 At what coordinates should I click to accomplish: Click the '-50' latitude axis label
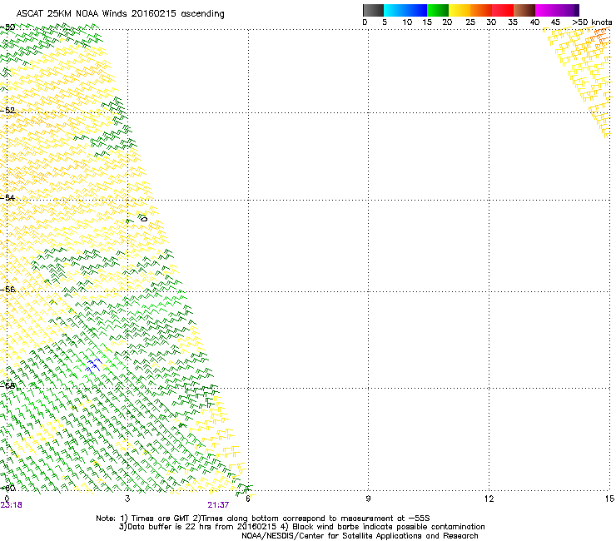tap(7, 27)
